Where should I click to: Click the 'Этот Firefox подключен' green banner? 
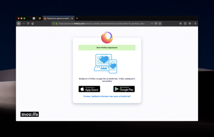pos(107,47)
